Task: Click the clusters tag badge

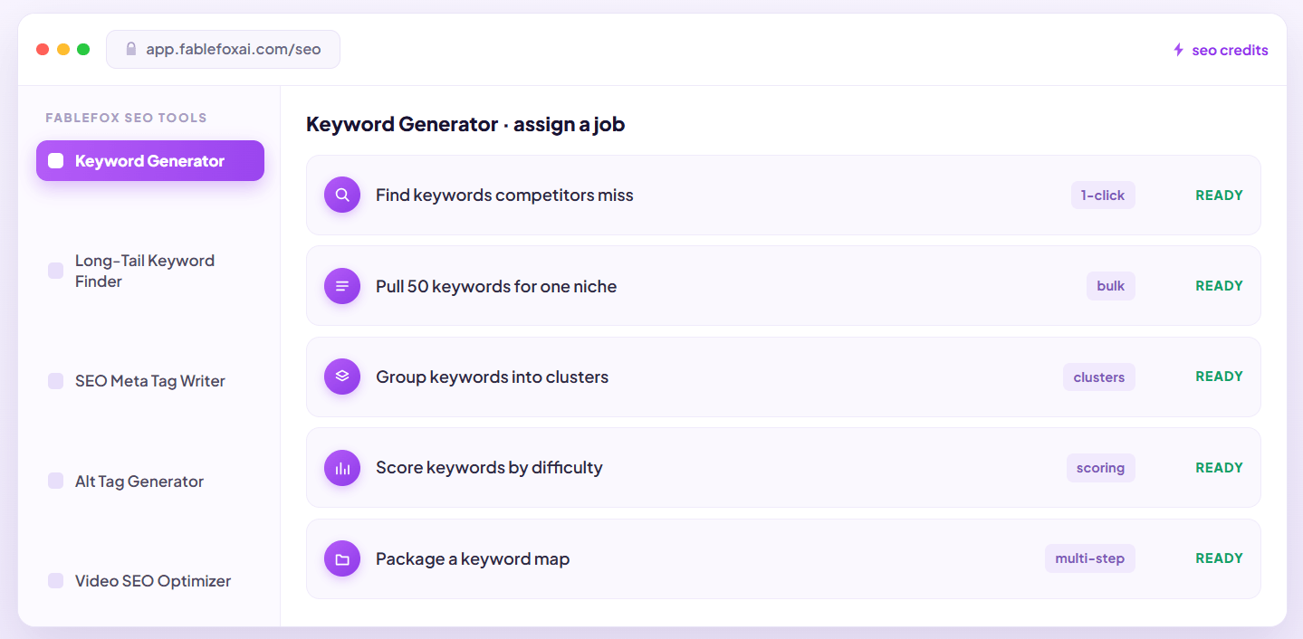Action: tap(1099, 377)
